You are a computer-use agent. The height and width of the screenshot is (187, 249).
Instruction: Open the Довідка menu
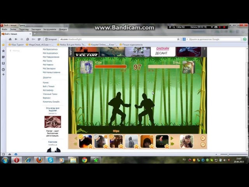tap(63, 30)
